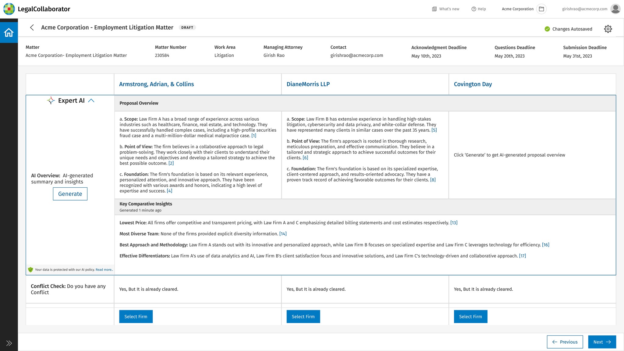Go to the Next step
Screen dimensions: 624x351
[602, 342]
